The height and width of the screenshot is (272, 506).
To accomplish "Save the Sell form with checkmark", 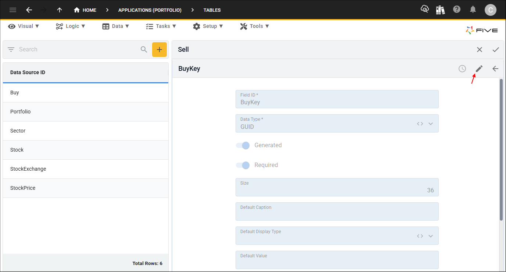I will (496, 50).
